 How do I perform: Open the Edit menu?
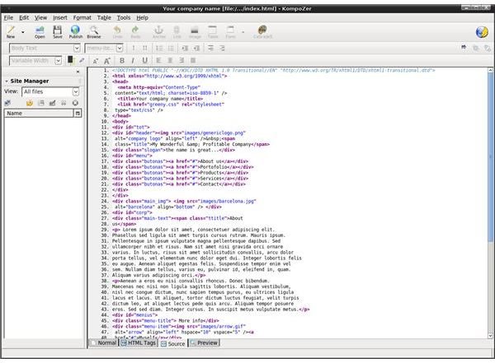tap(24, 17)
